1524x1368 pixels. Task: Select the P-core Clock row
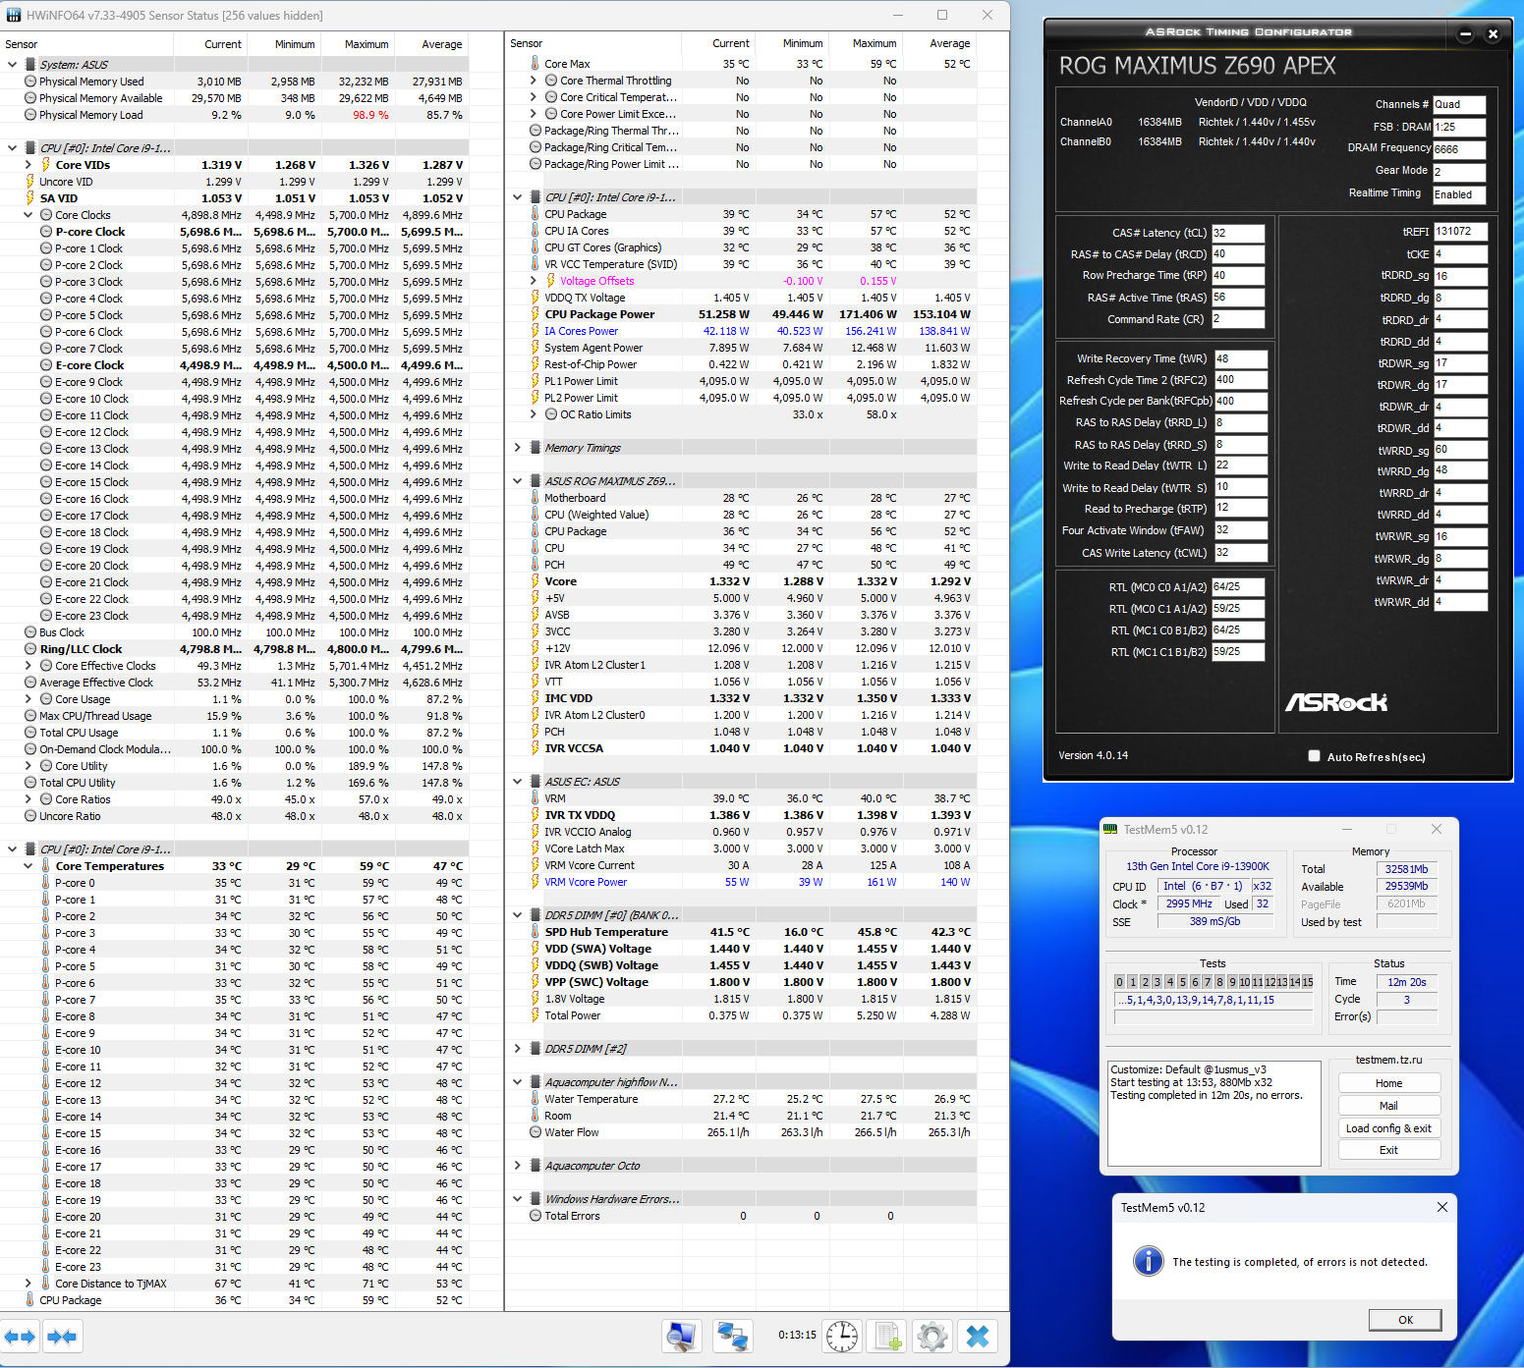(x=235, y=232)
